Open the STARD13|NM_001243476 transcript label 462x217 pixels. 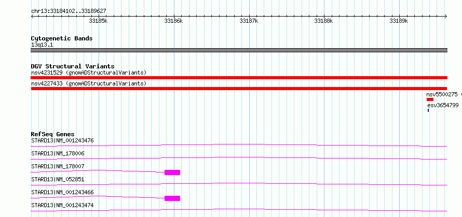(62, 140)
